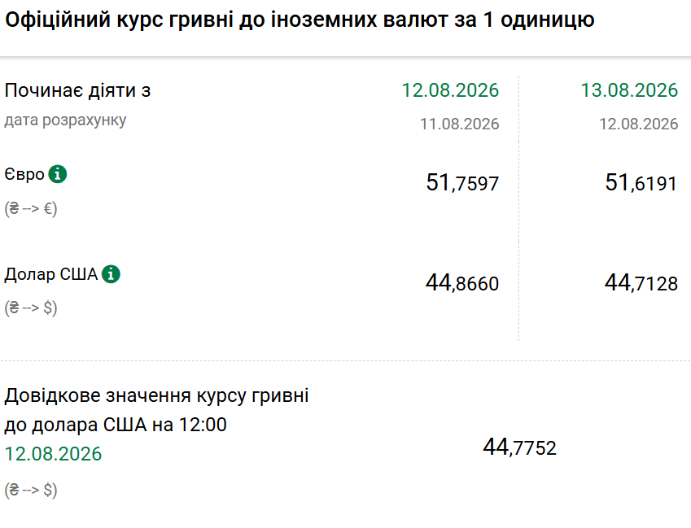Click the green 12.08.2026 reference date
691x528 pixels.
(x=54, y=454)
